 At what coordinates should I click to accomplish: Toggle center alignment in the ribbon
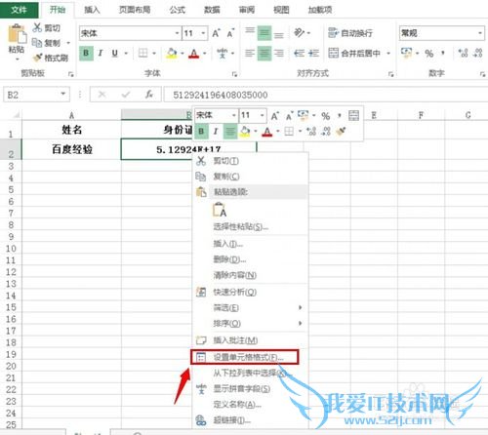(x=264, y=53)
